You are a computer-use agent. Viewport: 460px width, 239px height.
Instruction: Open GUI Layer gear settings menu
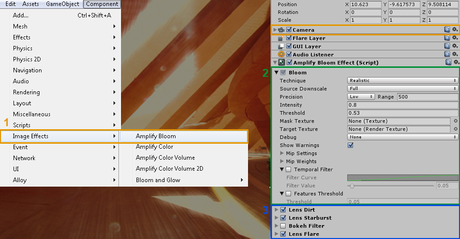454,46
